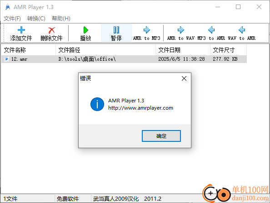
Task: Click the 免费软件 status bar entry
Action: click(x=68, y=199)
